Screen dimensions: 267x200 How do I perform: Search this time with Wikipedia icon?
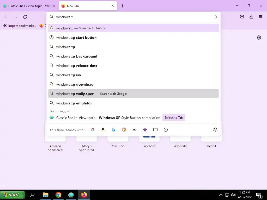pyautogui.click(x=135, y=130)
